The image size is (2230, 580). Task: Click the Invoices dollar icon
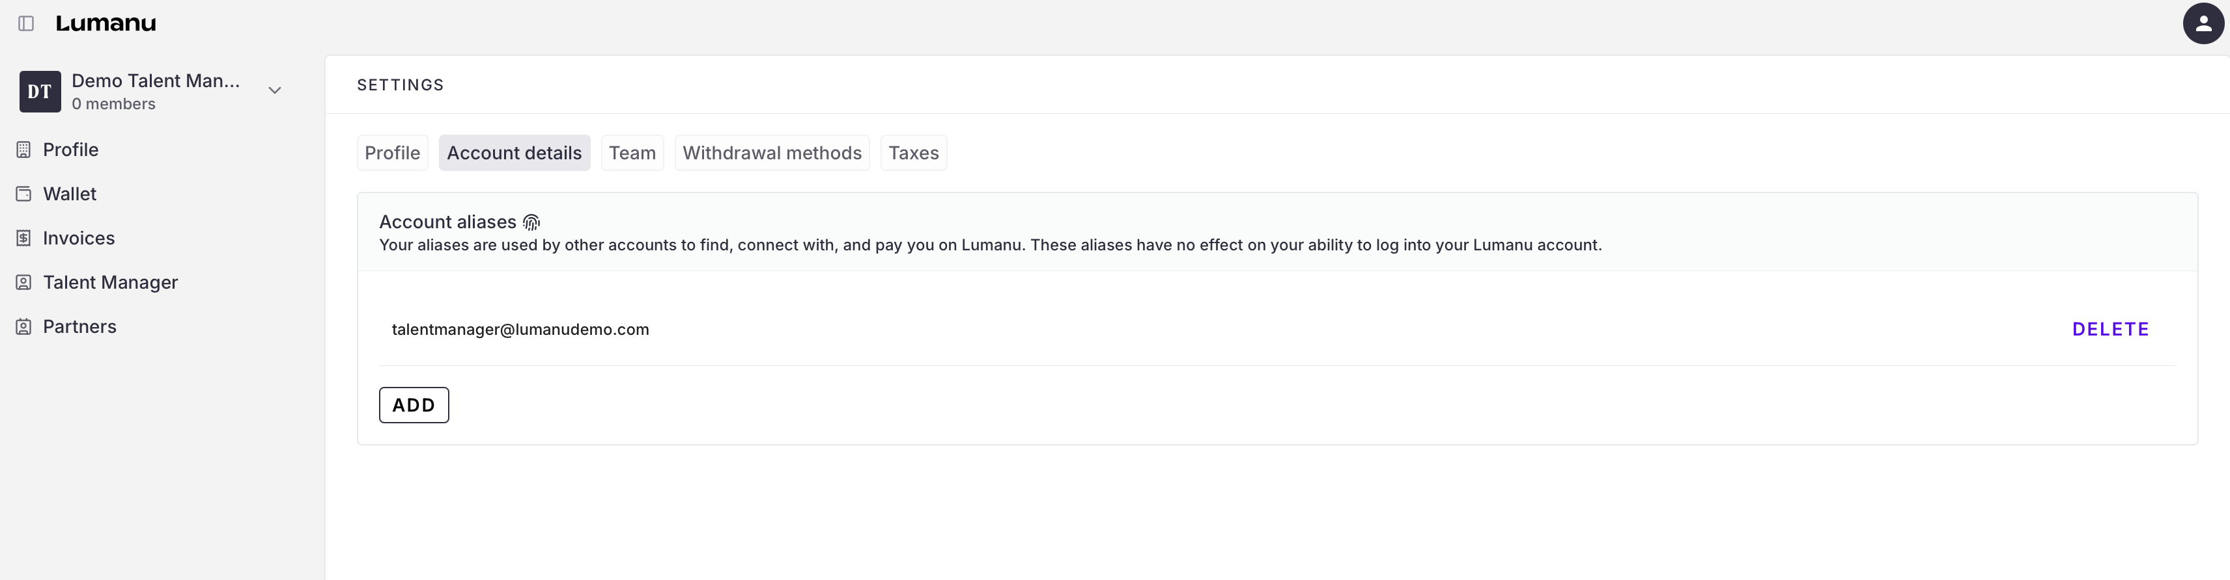pos(24,238)
